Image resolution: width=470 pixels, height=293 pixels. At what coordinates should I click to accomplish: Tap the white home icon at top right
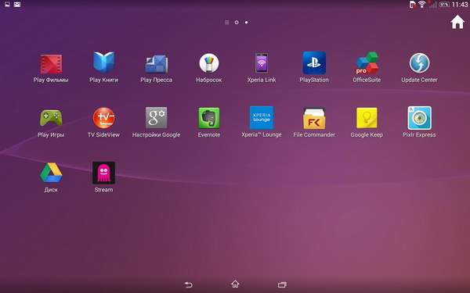457,22
